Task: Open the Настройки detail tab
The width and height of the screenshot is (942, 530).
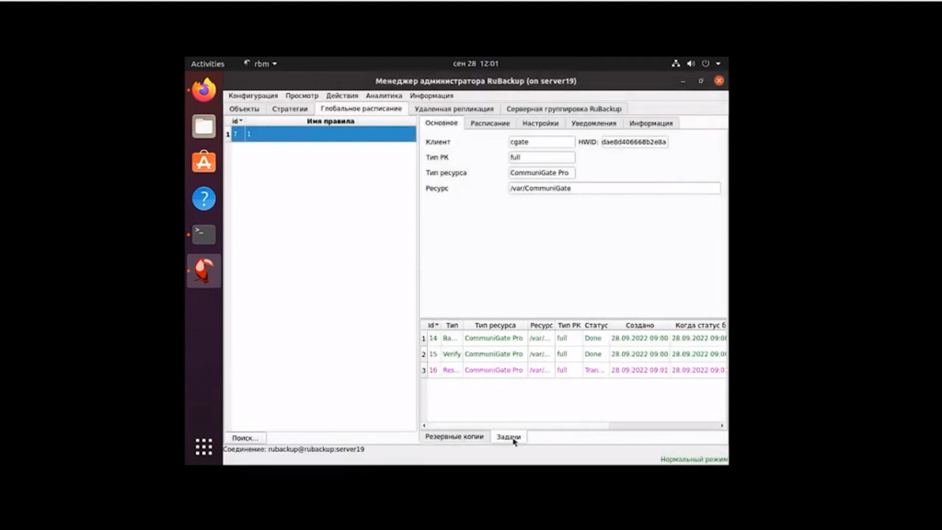Action: click(x=540, y=123)
